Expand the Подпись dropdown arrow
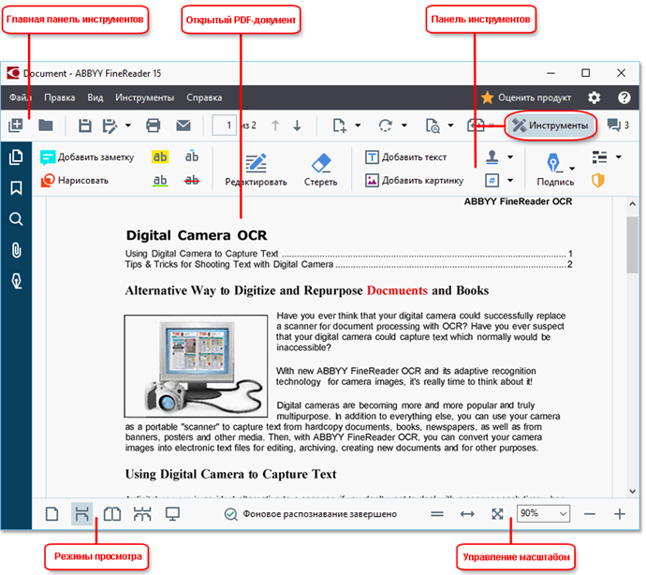 tap(572, 169)
